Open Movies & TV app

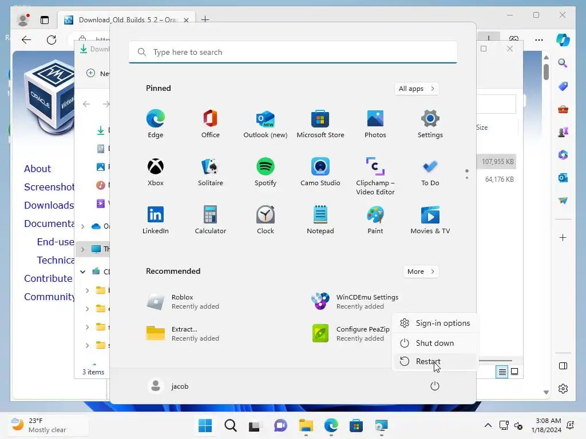pos(430,220)
